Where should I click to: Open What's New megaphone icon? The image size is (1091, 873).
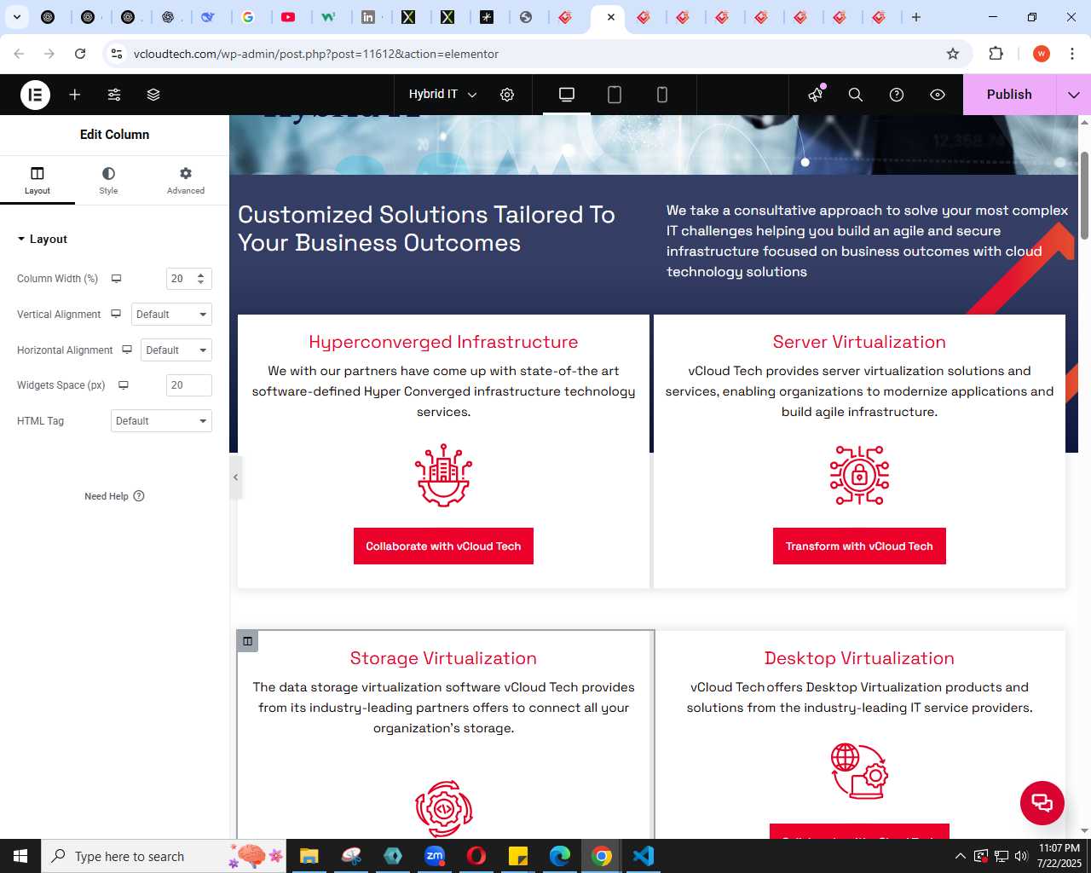pos(817,95)
